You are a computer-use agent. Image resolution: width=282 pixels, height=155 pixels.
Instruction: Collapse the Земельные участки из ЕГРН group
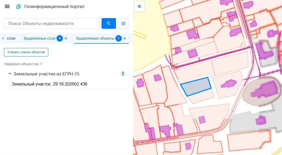click(10, 74)
